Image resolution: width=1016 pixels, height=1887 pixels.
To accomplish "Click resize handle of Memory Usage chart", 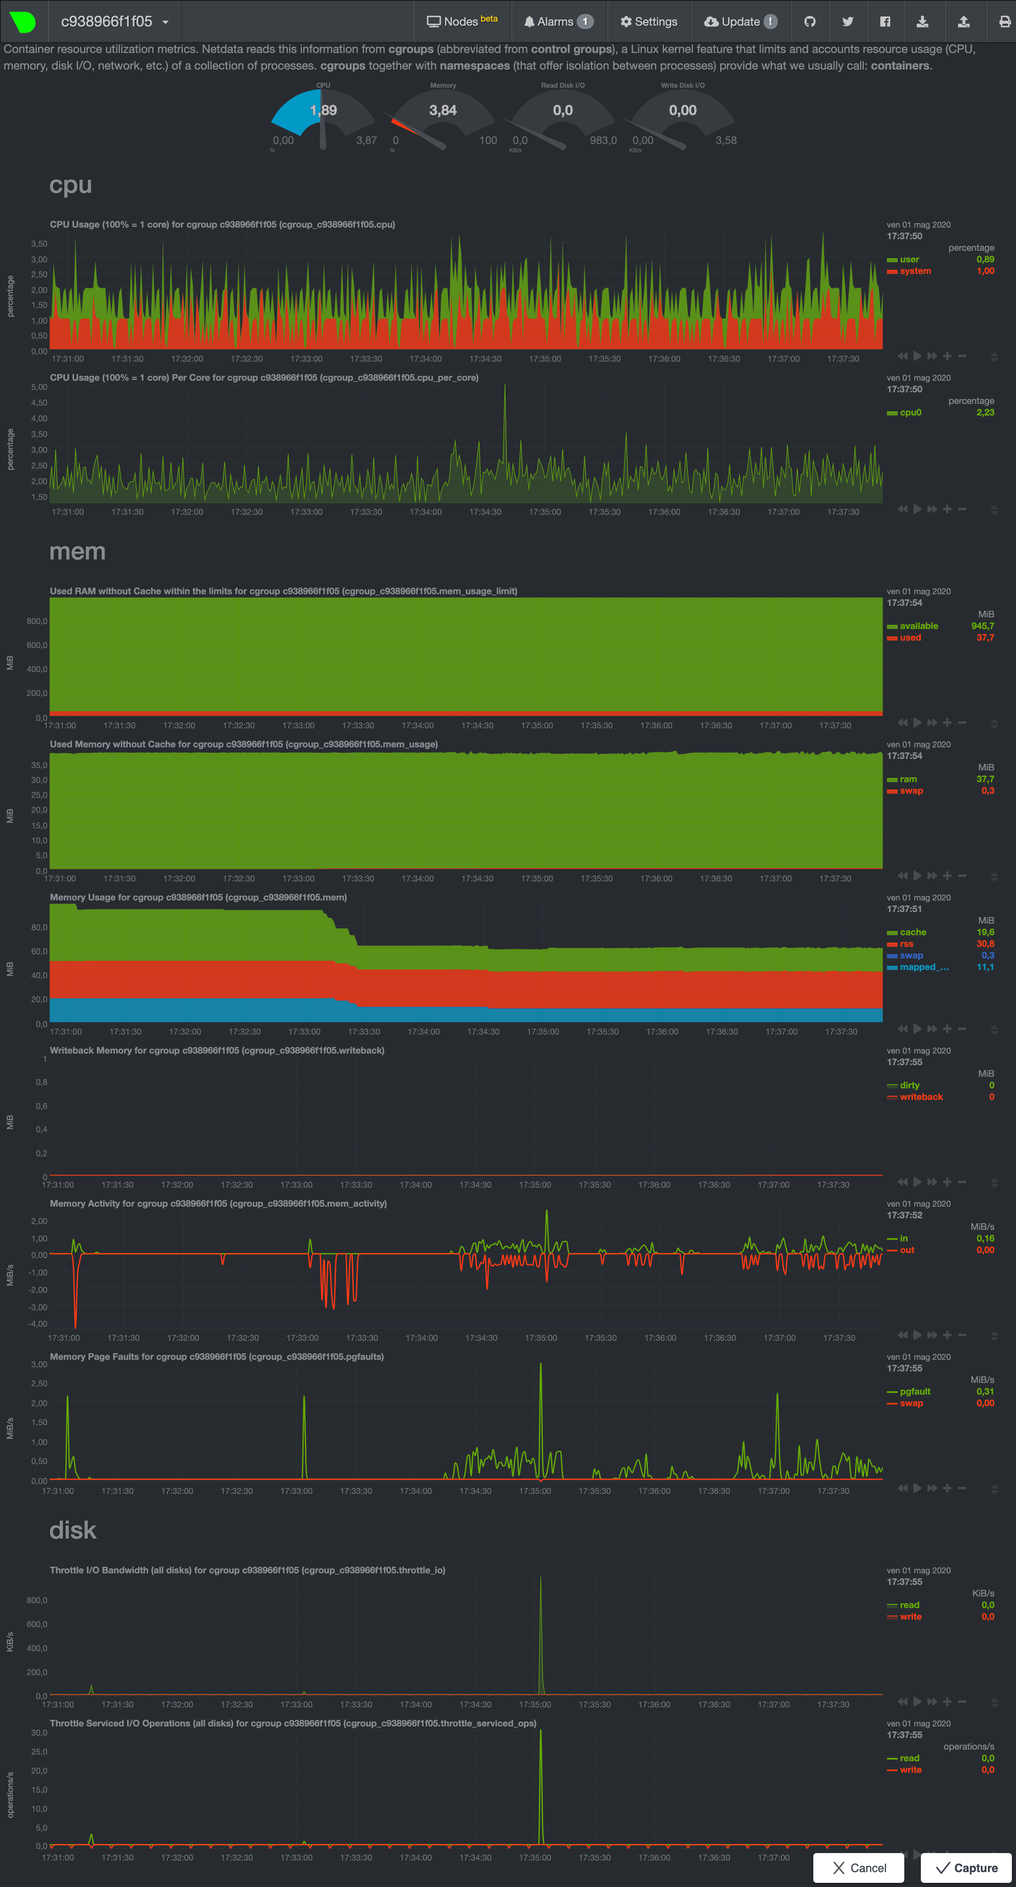I will tap(994, 1030).
